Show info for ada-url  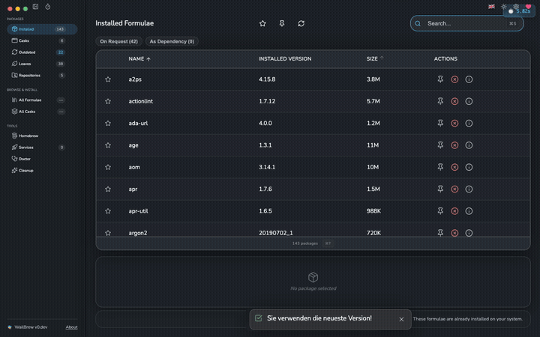(469, 124)
